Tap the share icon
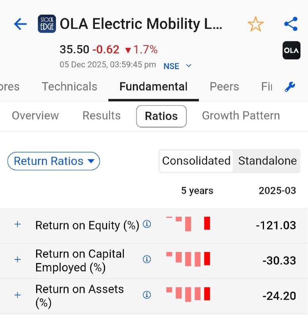 pyautogui.click(x=291, y=24)
